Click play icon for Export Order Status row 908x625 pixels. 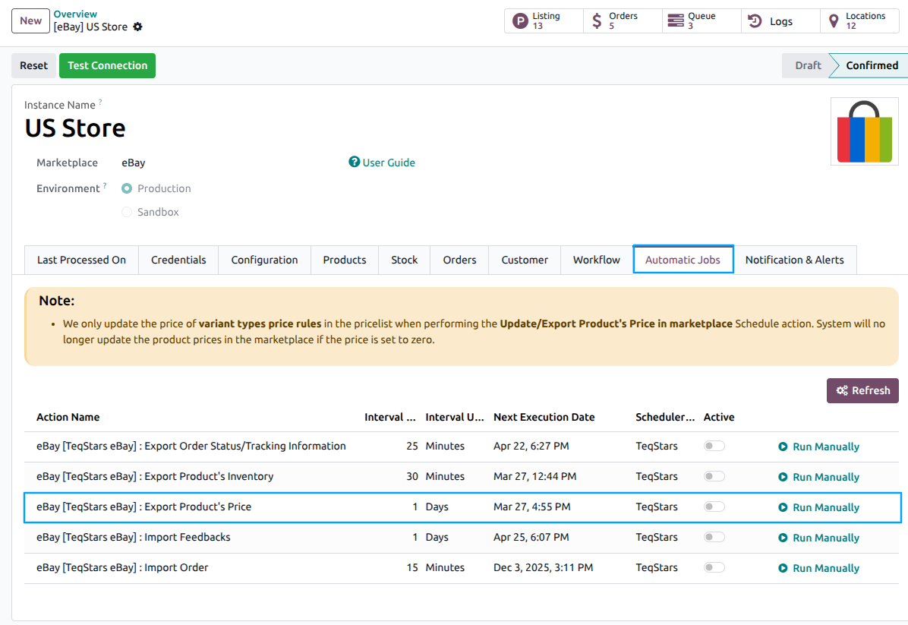[x=782, y=447]
